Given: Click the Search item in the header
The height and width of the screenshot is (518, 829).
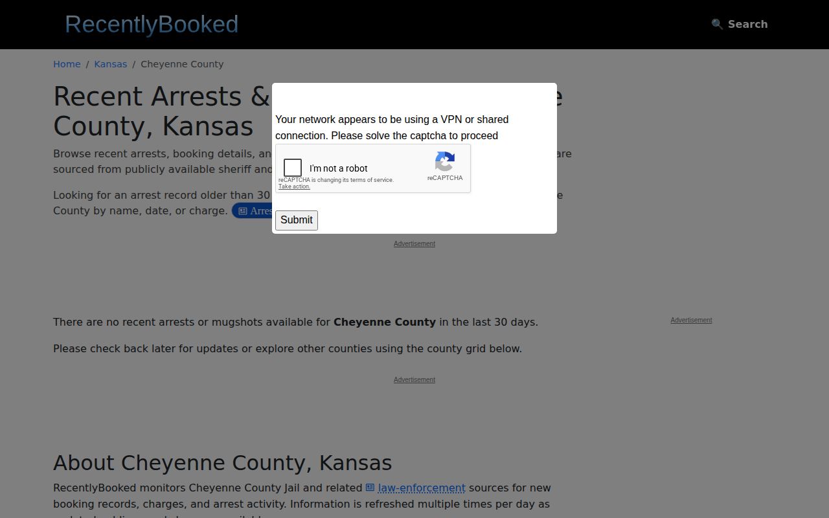Looking at the screenshot, I should tap(739, 24).
